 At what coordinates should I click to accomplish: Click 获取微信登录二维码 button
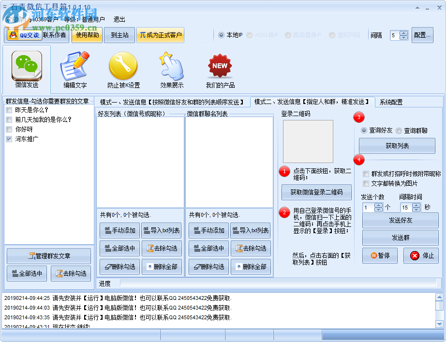(316, 192)
